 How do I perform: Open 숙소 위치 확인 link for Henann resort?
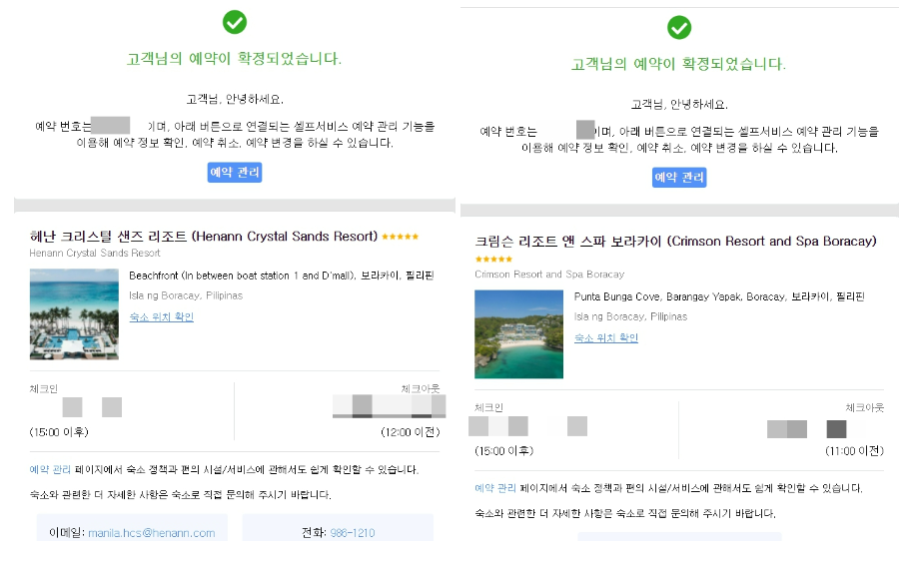(x=161, y=316)
